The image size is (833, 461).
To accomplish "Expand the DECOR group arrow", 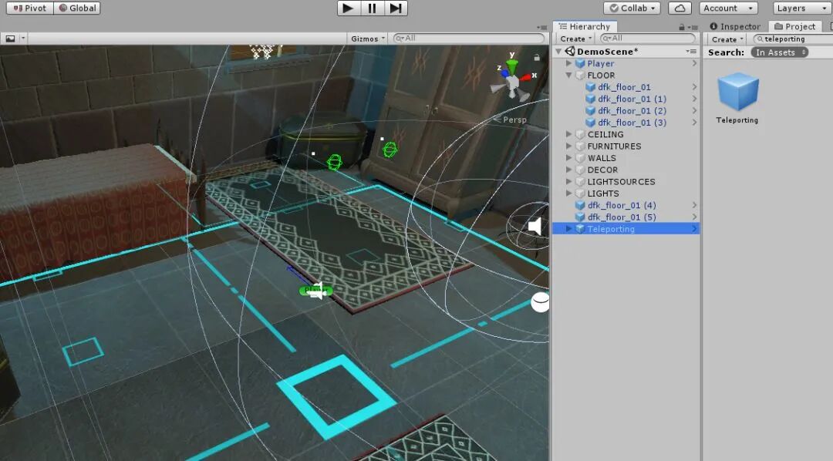I will click(x=569, y=170).
